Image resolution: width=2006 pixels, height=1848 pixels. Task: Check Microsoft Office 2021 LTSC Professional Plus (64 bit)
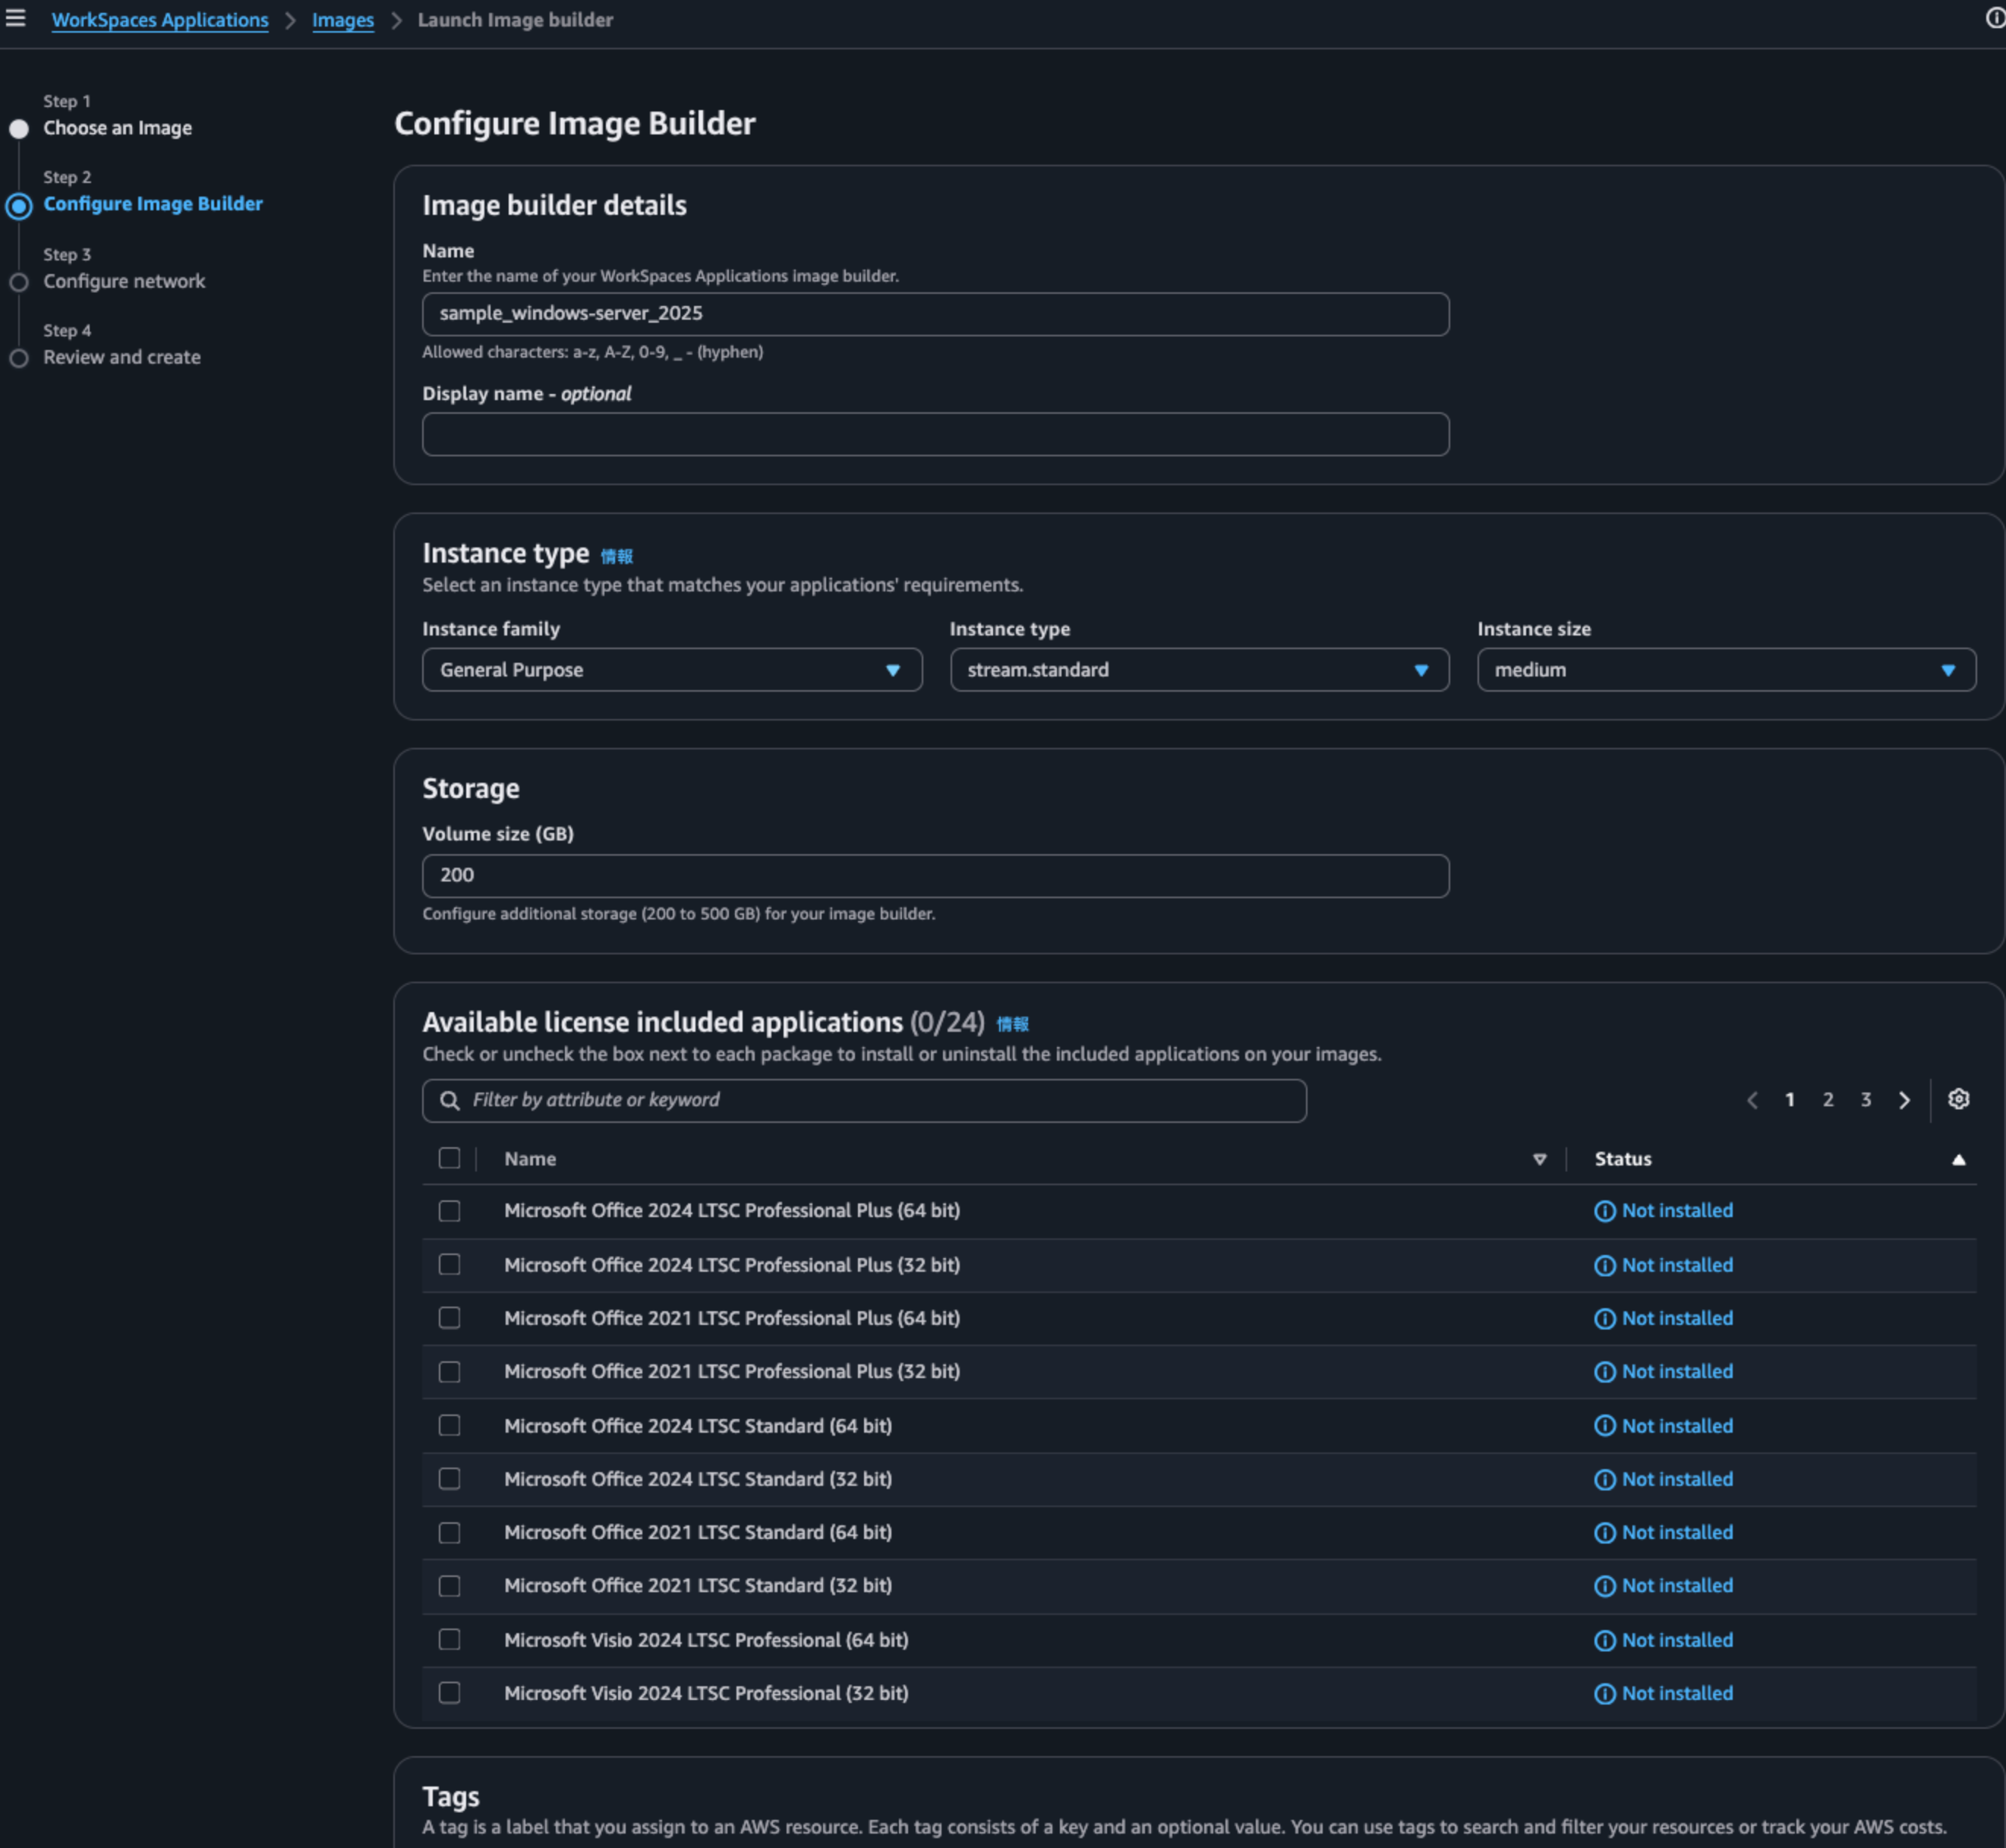tap(449, 1318)
